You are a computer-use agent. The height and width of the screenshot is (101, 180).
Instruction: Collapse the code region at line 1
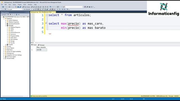(x=47, y=15)
